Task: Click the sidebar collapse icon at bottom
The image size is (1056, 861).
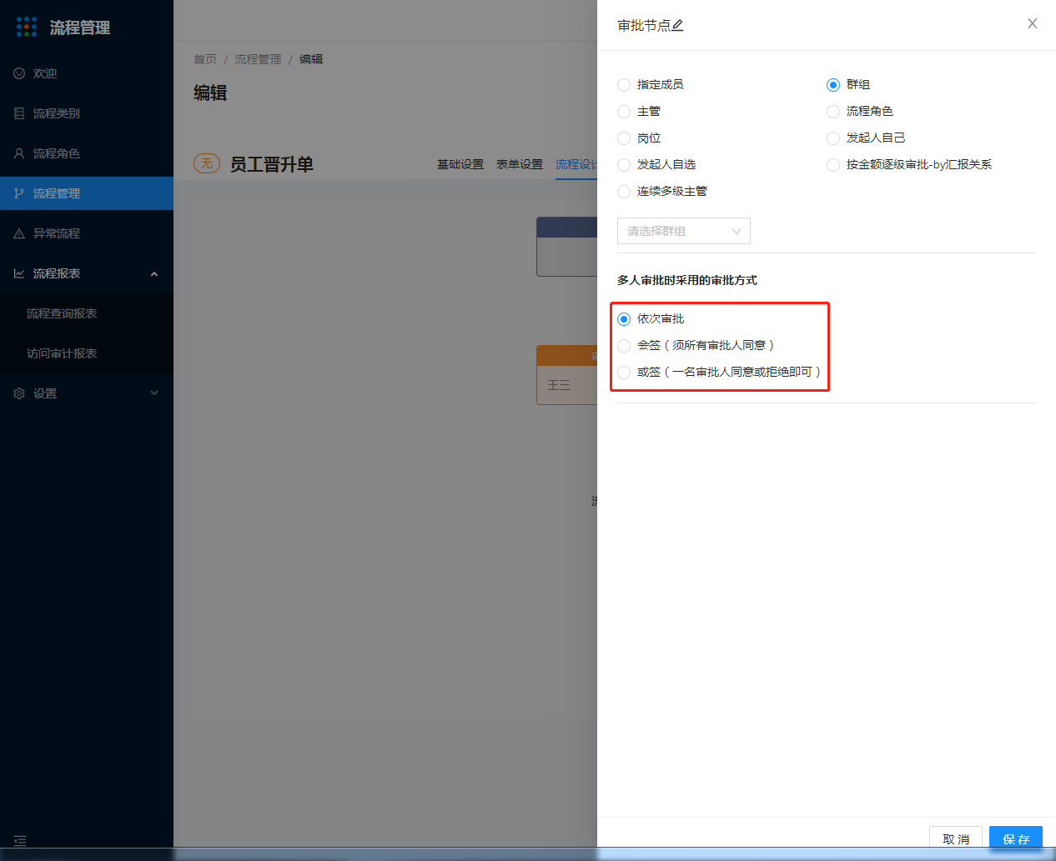Action: 20,840
